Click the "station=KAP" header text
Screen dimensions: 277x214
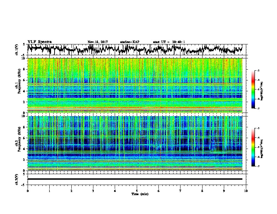click(130, 42)
